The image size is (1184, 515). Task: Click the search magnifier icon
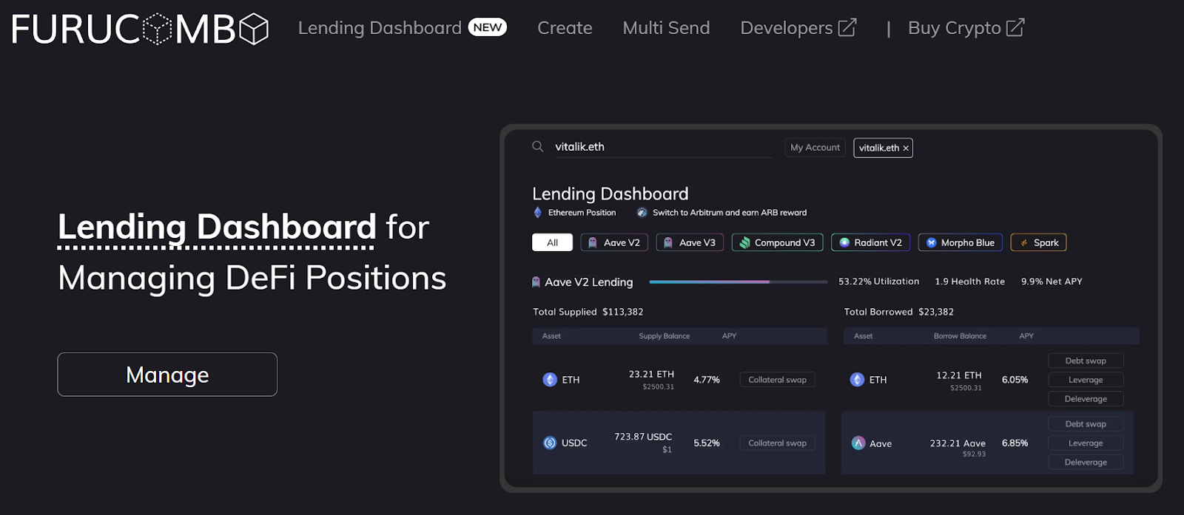coord(538,146)
